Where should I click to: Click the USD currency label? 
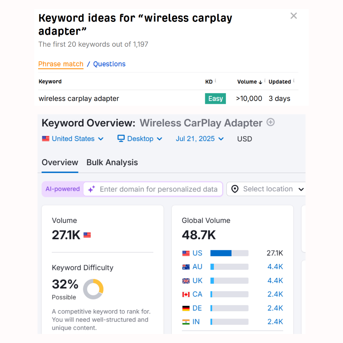[x=245, y=139]
